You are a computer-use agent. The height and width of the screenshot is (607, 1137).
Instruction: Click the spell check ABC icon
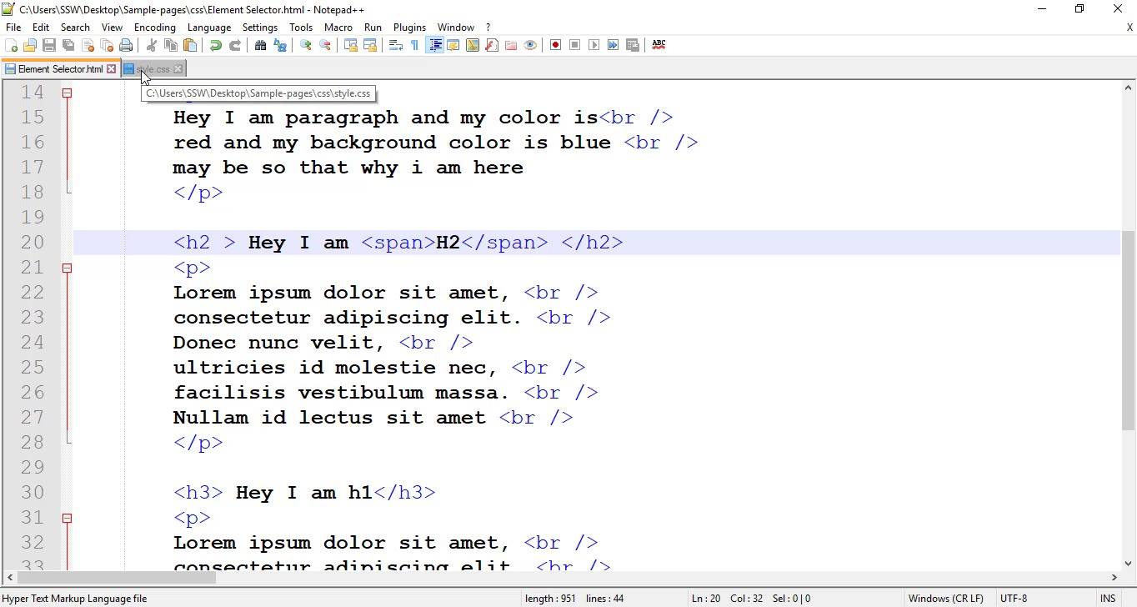click(x=659, y=45)
